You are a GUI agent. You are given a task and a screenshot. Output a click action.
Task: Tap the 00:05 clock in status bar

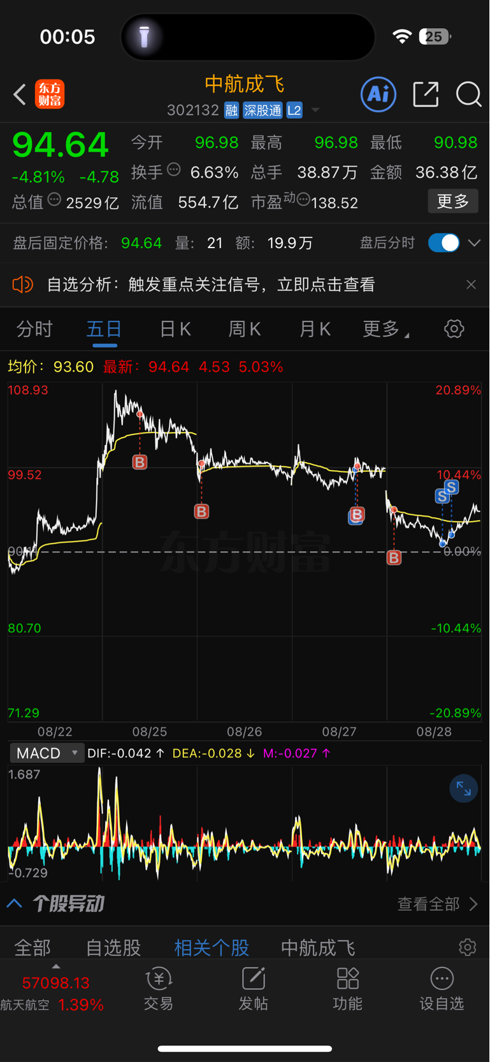click(x=68, y=36)
